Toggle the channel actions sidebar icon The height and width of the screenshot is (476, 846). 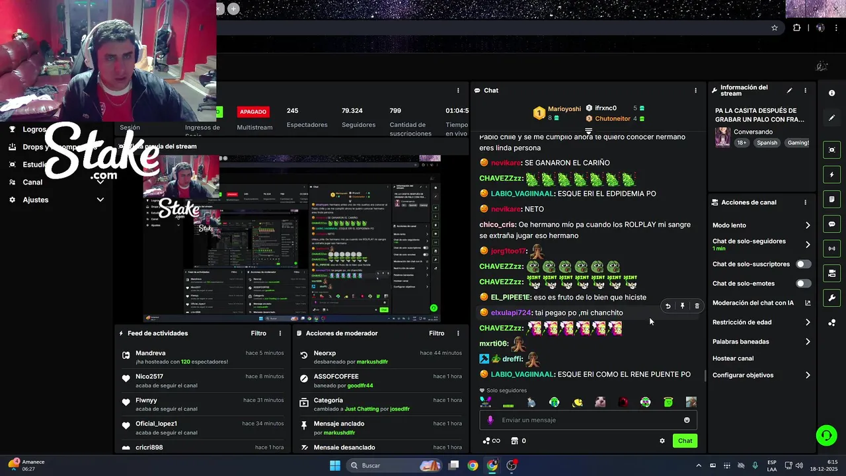coord(832,273)
